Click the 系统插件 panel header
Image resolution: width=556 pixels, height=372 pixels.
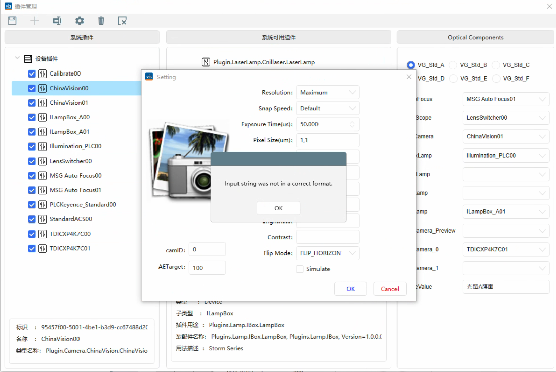point(82,37)
